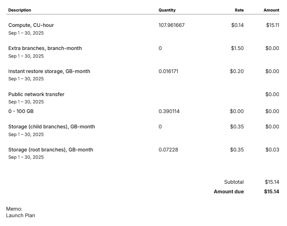
Task: Click the $0.03 root storage amount
Action: [x=272, y=150]
